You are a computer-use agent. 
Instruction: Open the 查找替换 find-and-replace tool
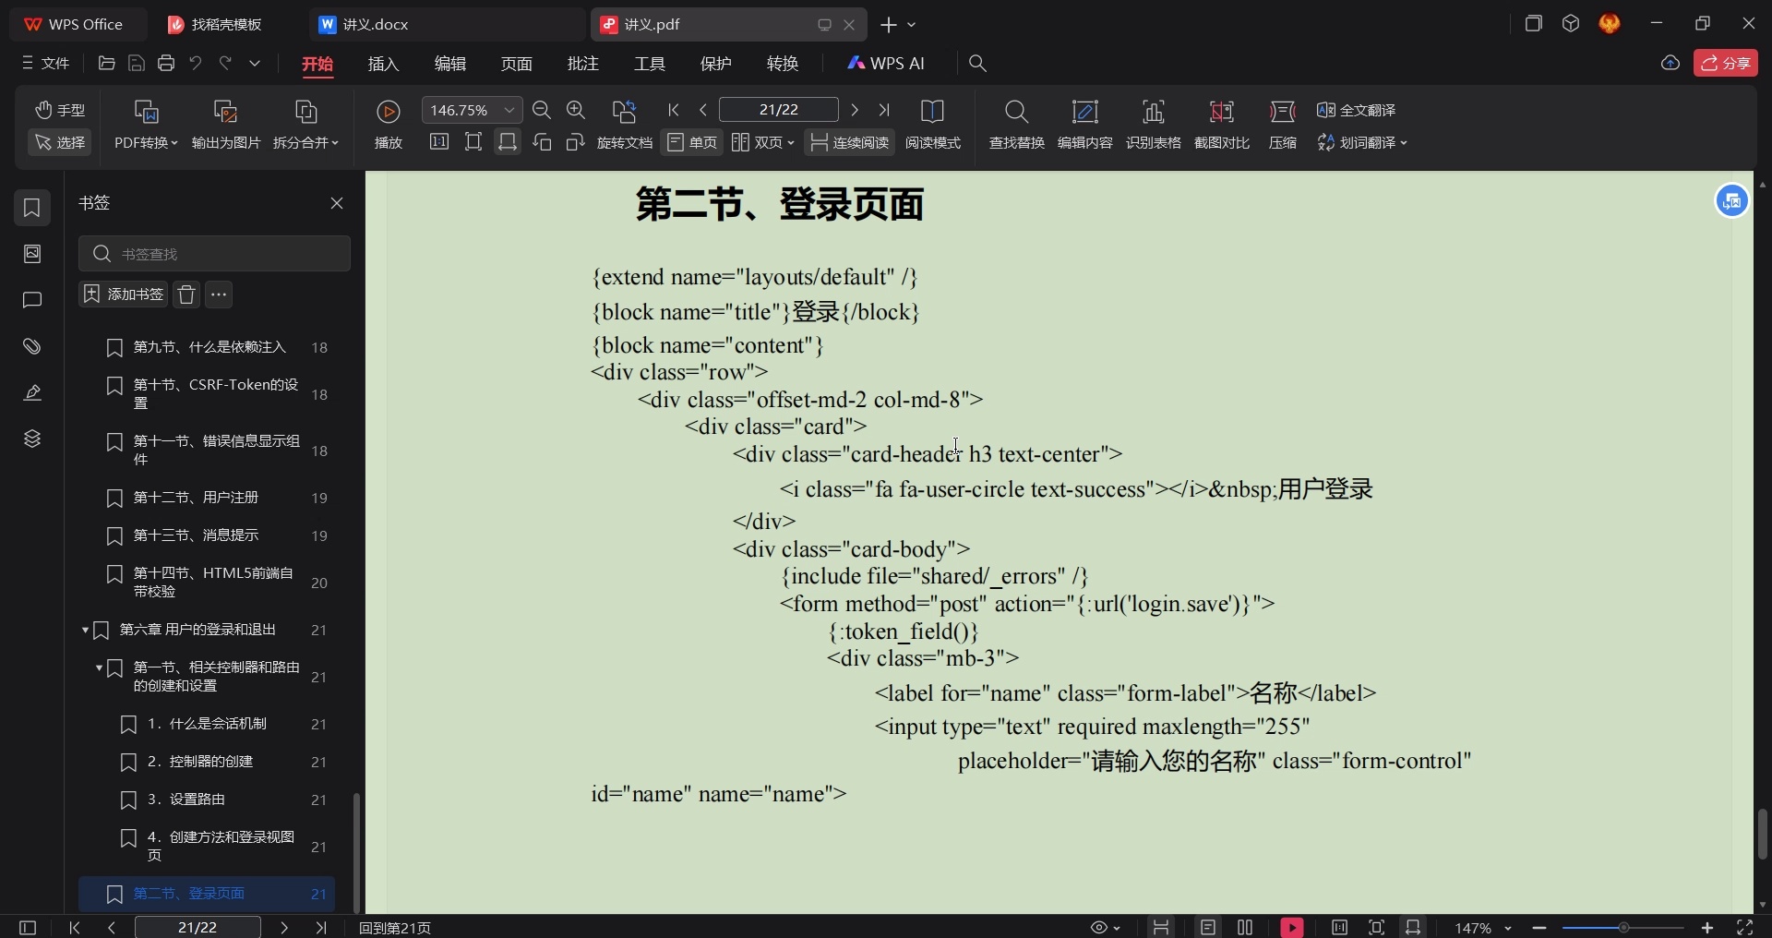point(1015,125)
